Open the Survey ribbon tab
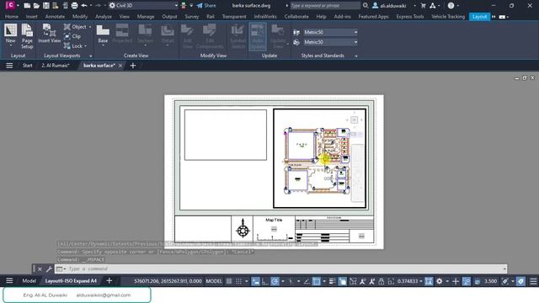Image resolution: width=539 pixels, height=303 pixels. click(192, 17)
